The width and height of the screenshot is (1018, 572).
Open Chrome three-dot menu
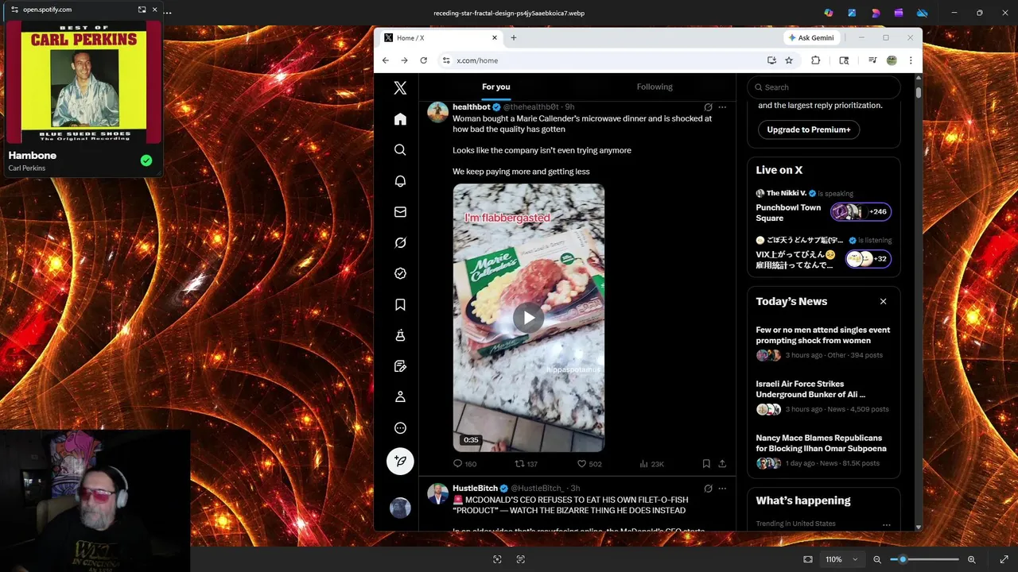point(911,60)
